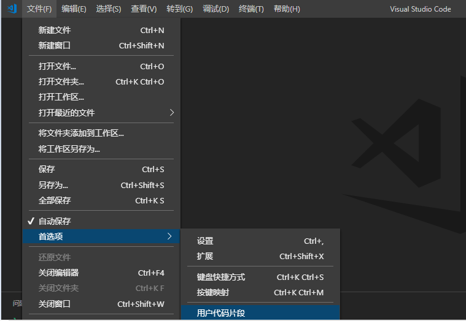Open the 查看(V) menu

[144, 9]
